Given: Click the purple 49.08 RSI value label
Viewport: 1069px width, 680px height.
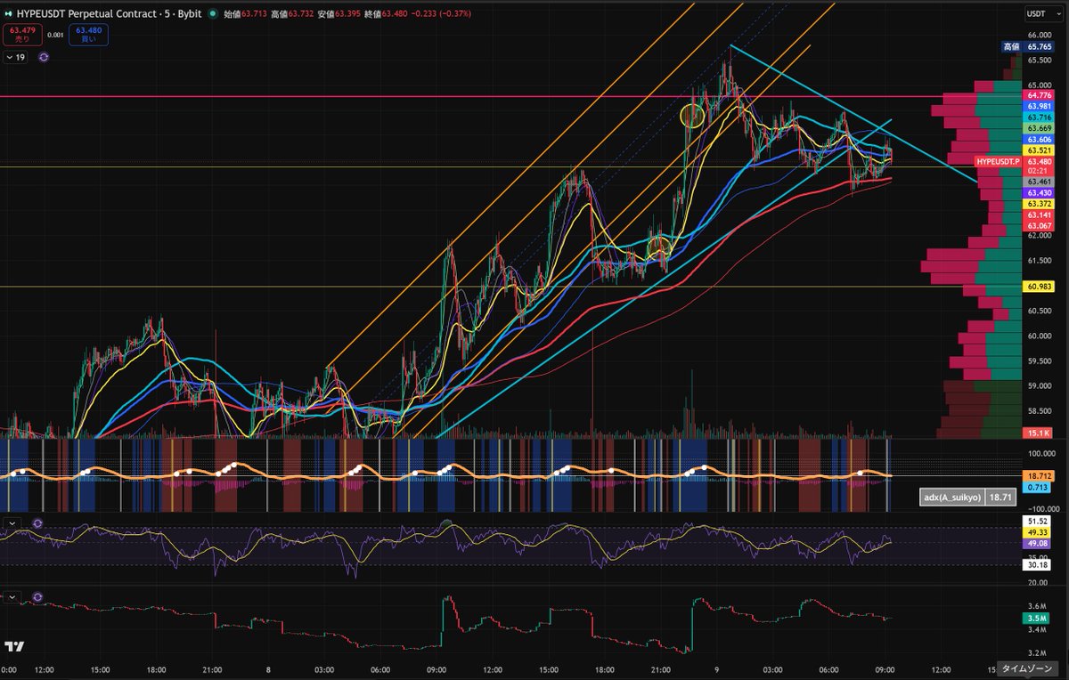Looking at the screenshot, I should 1037,542.
